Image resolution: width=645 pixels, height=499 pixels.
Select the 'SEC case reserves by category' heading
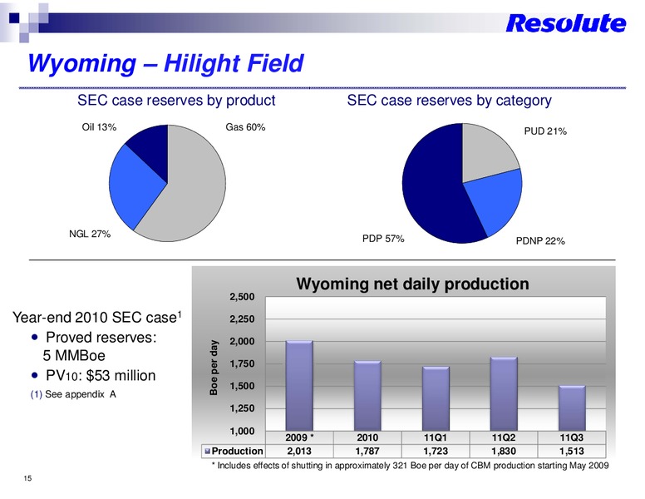449,100
